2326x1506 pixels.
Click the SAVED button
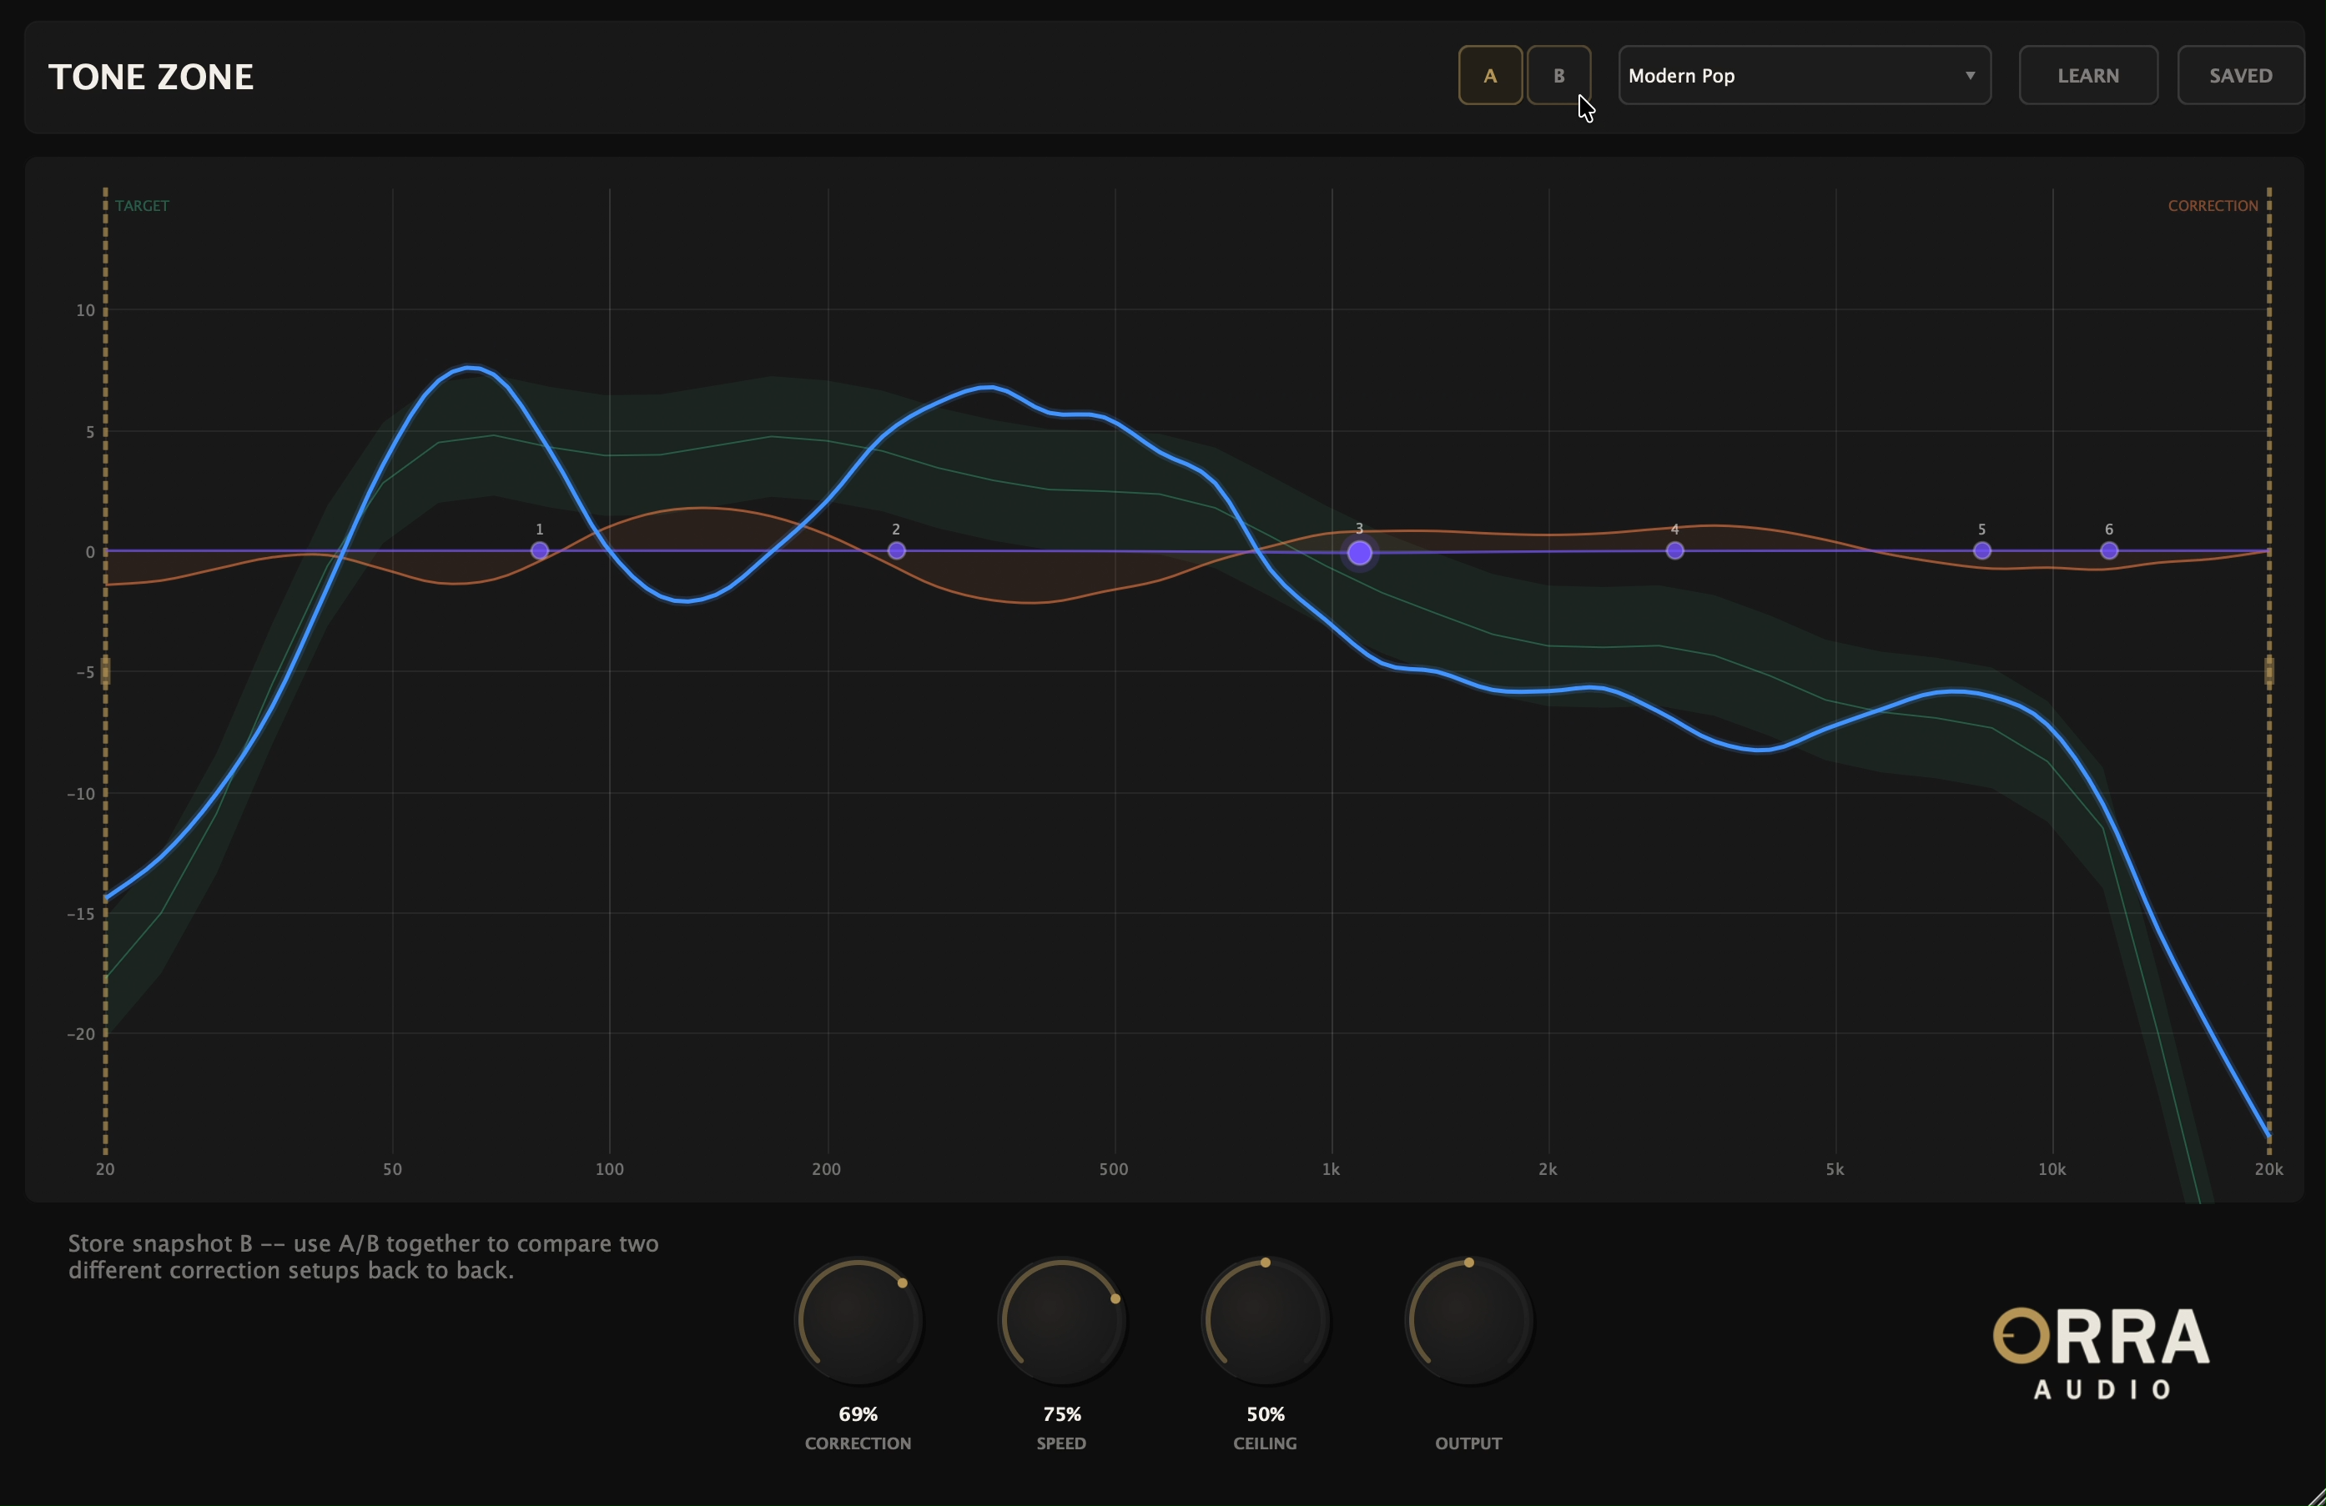2240,75
